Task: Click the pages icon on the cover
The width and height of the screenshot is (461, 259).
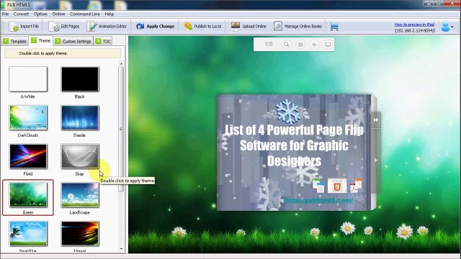Action: (318, 186)
